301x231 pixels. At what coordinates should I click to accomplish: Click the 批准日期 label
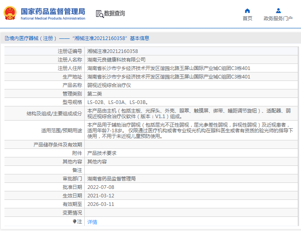click(x=72, y=187)
